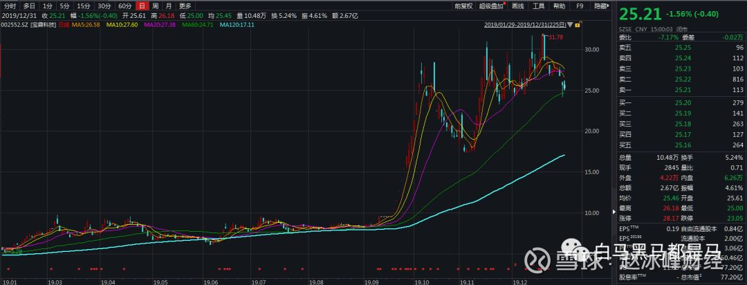Open the 帮助 help menu
747x285 pixels.
tap(559, 6)
